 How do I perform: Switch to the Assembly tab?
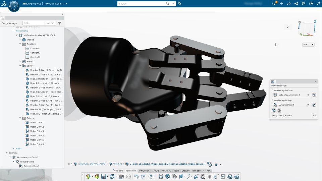(167, 171)
